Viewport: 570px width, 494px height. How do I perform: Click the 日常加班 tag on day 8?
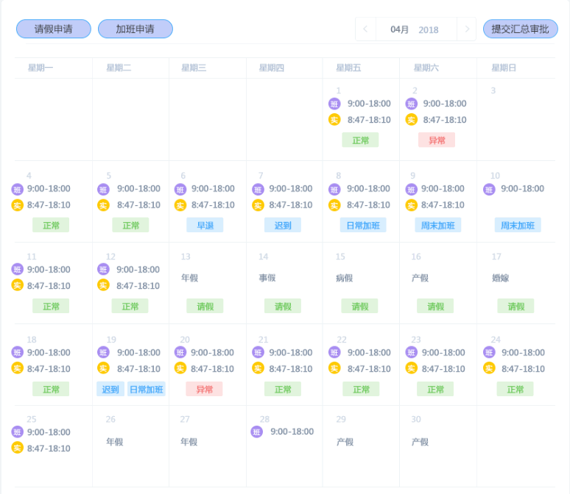click(363, 225)
